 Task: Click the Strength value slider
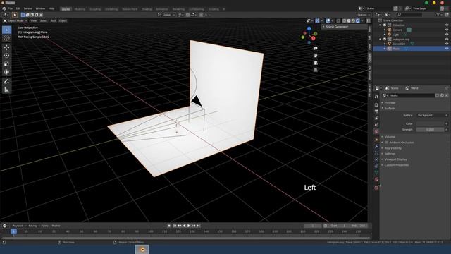[430, 130]
